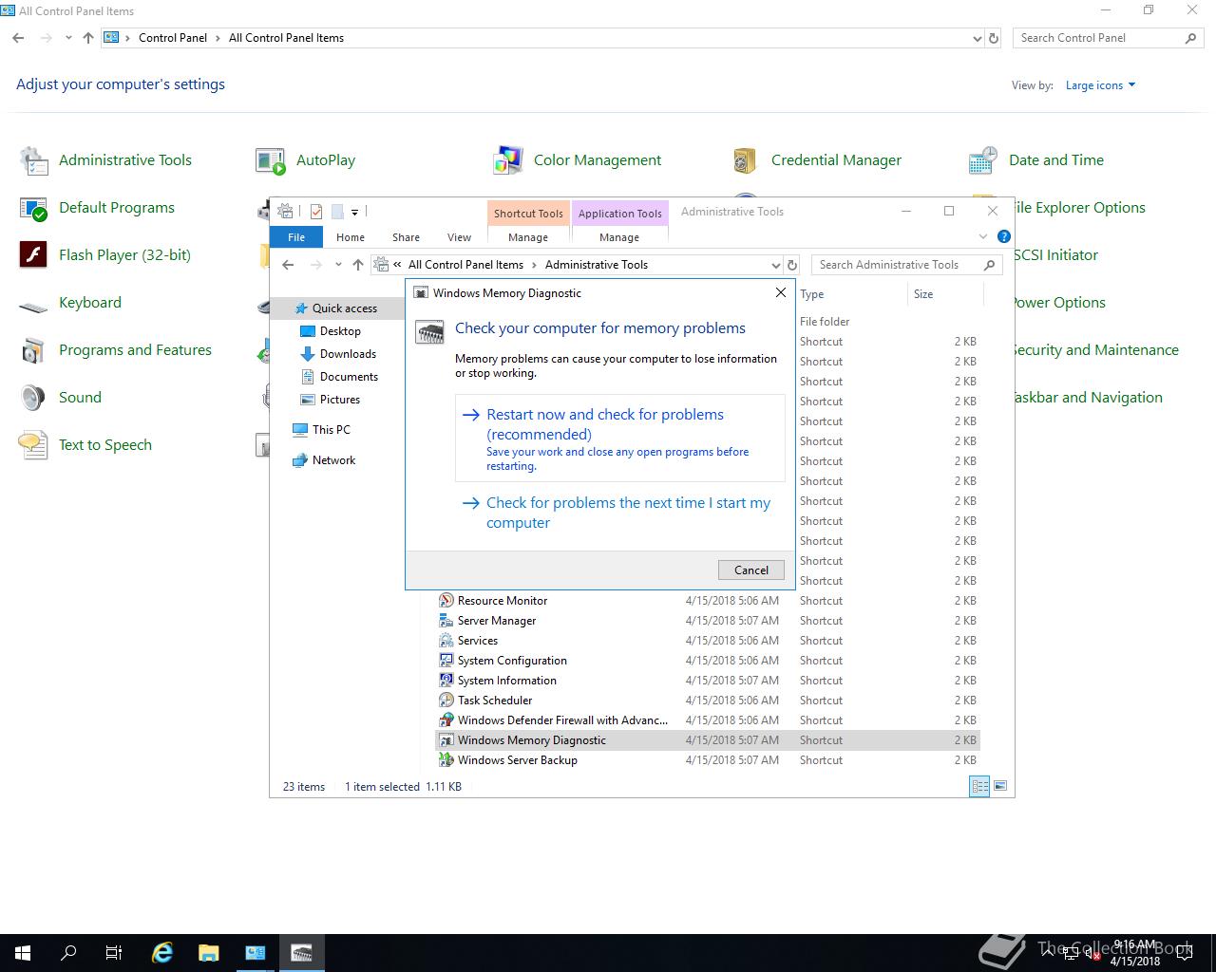This screenshot has height=972, width=1216.
Task: Click Explorer help question mark icon
Action: click(x=1004, y=236)
